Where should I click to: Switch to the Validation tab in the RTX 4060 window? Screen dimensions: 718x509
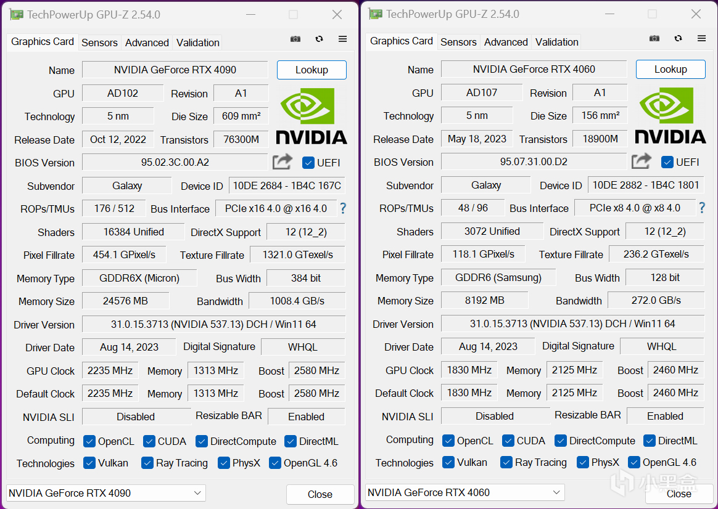pos(557,42)
